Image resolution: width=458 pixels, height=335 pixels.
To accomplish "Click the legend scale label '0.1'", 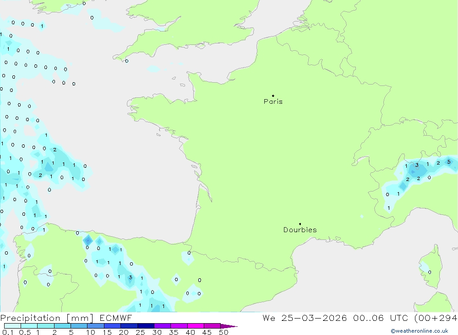I will (x=8, y=332).
